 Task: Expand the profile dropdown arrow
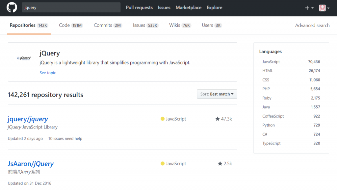pyautogui.click(x=328, y=8)
